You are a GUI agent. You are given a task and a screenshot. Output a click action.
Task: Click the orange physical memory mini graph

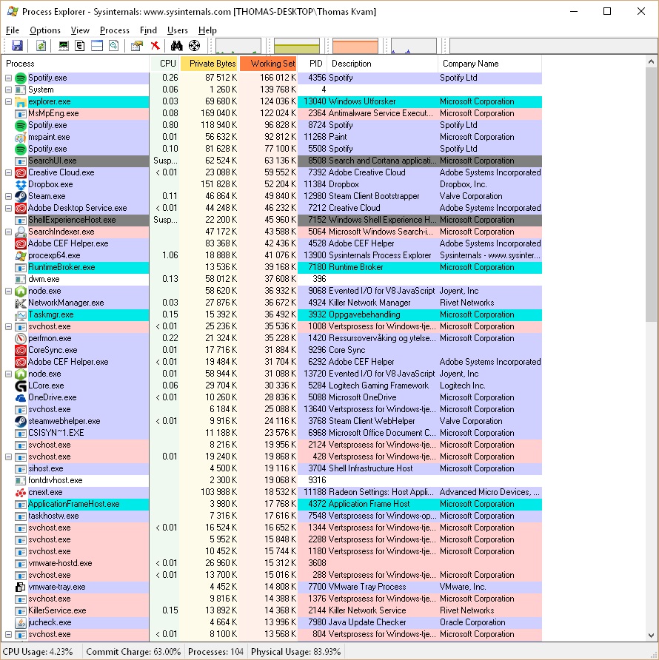355,46
